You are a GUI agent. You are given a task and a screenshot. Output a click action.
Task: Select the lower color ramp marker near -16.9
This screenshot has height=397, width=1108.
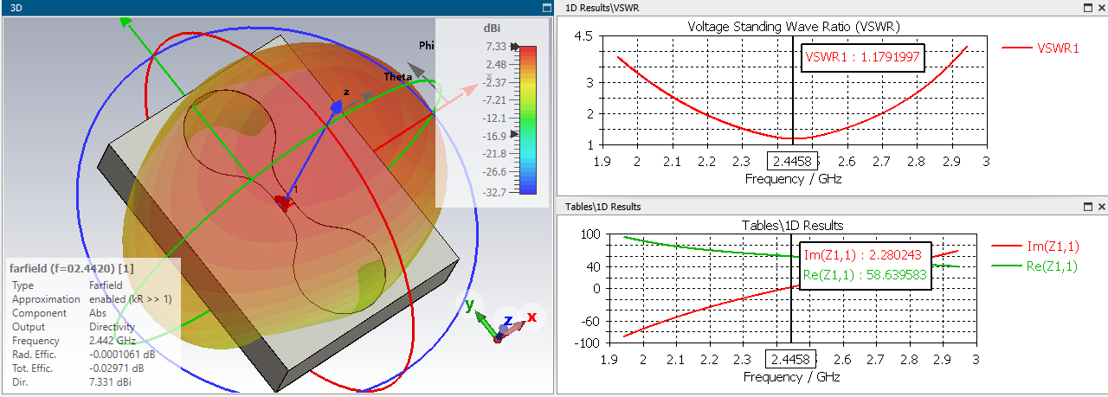coord(516,134)
